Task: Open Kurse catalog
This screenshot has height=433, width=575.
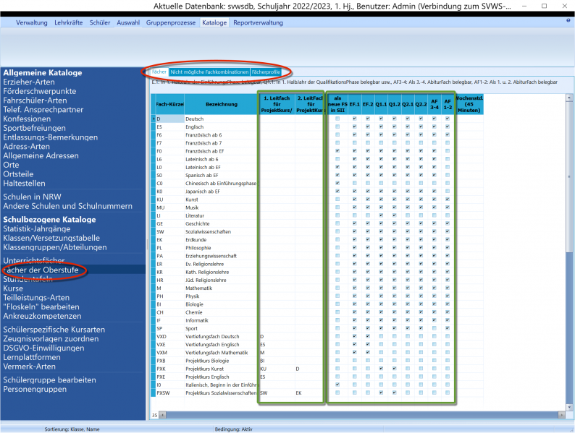Action: (13, 288)
